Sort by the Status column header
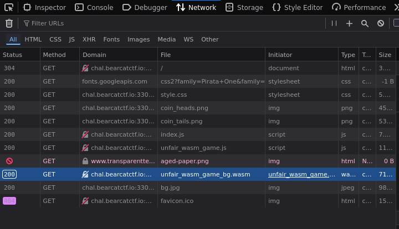Image resolution: width=399 pixels, height=229 pixels. pos(20,55)
